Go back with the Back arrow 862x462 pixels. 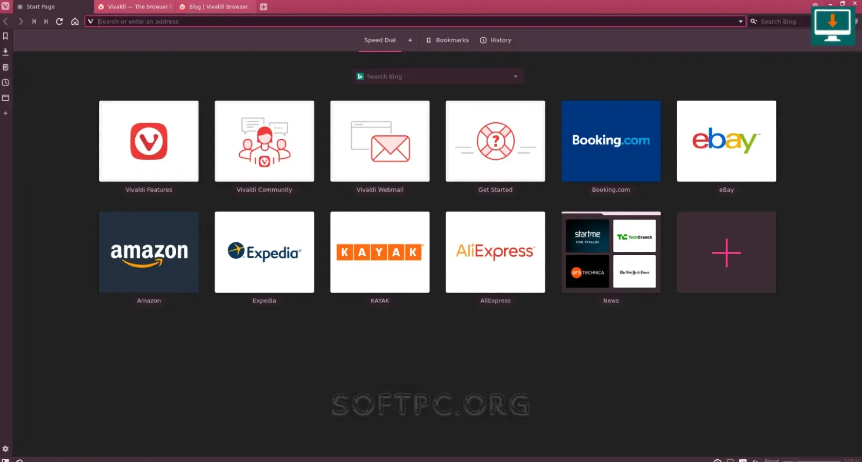click(5, 22)
